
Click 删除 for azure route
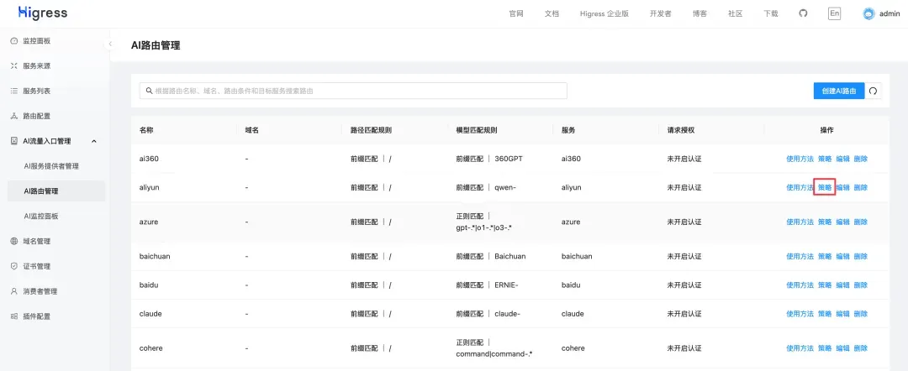click(x=861, y=222)
